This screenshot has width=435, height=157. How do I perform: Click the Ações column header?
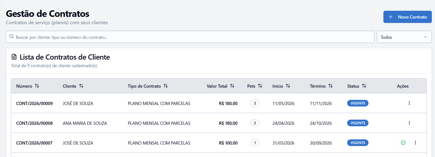[403, 86]
